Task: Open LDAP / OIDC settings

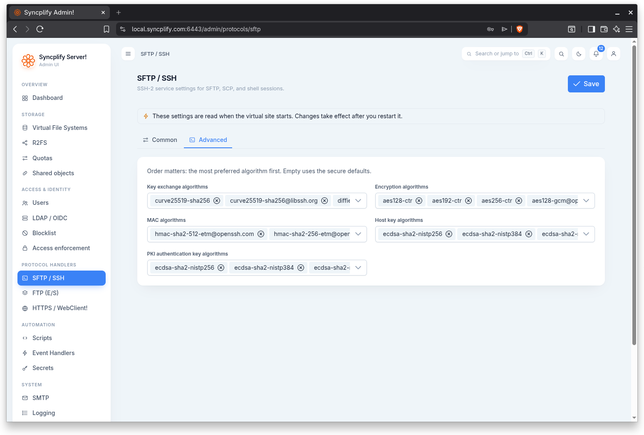Action: (62, 218)
